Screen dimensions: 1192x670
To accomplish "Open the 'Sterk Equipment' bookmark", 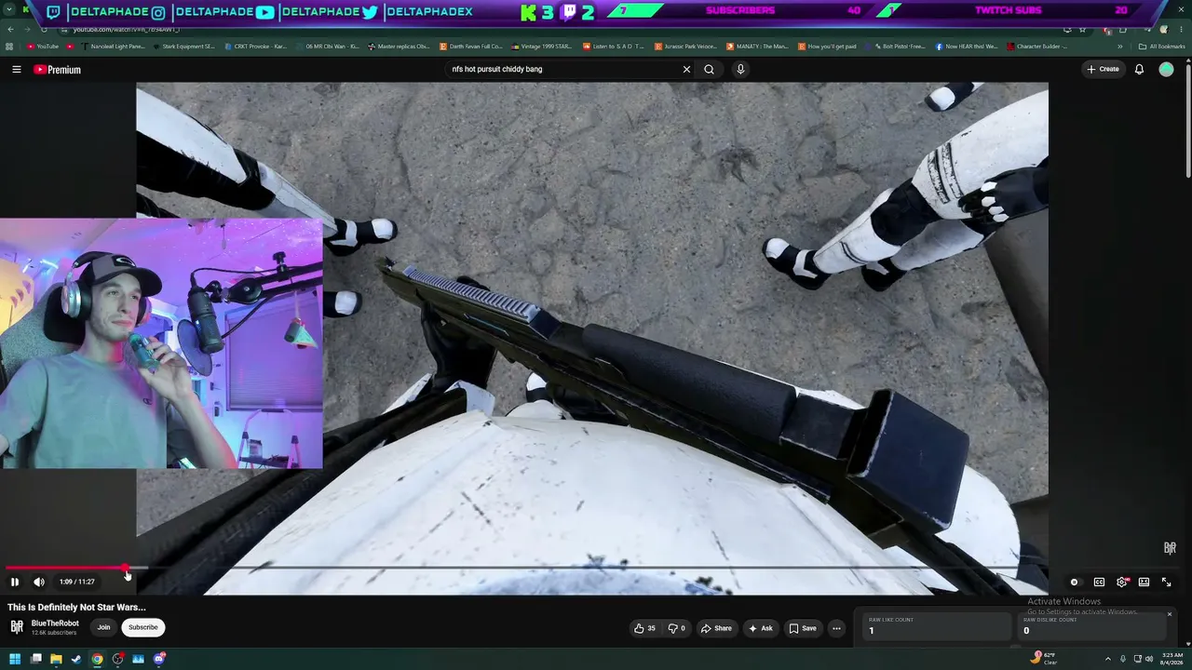I will pyautogui.click(x=183, y=47).
